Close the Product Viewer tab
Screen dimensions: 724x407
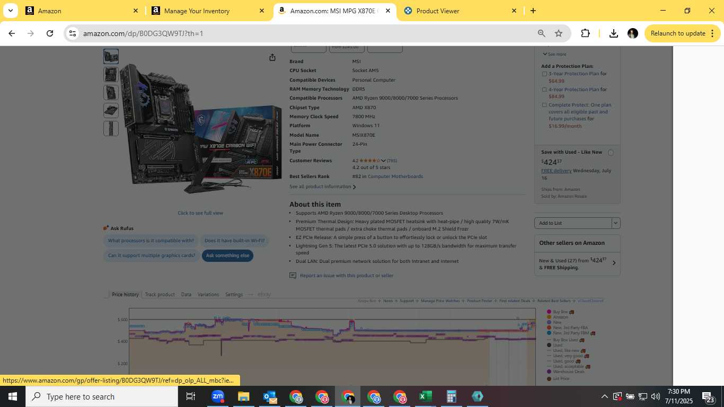(514, 11)
